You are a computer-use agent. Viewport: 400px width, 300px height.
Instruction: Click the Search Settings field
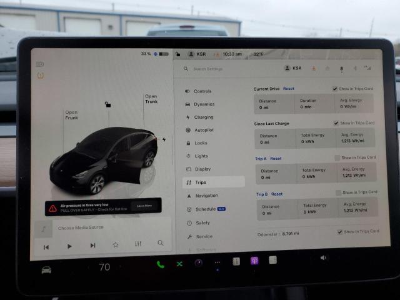coord(208,69)
